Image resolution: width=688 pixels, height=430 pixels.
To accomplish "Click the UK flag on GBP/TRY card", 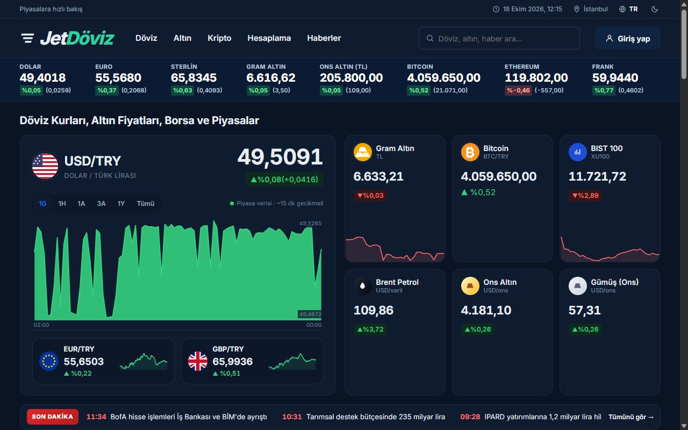I will click(x=198, y=361).
